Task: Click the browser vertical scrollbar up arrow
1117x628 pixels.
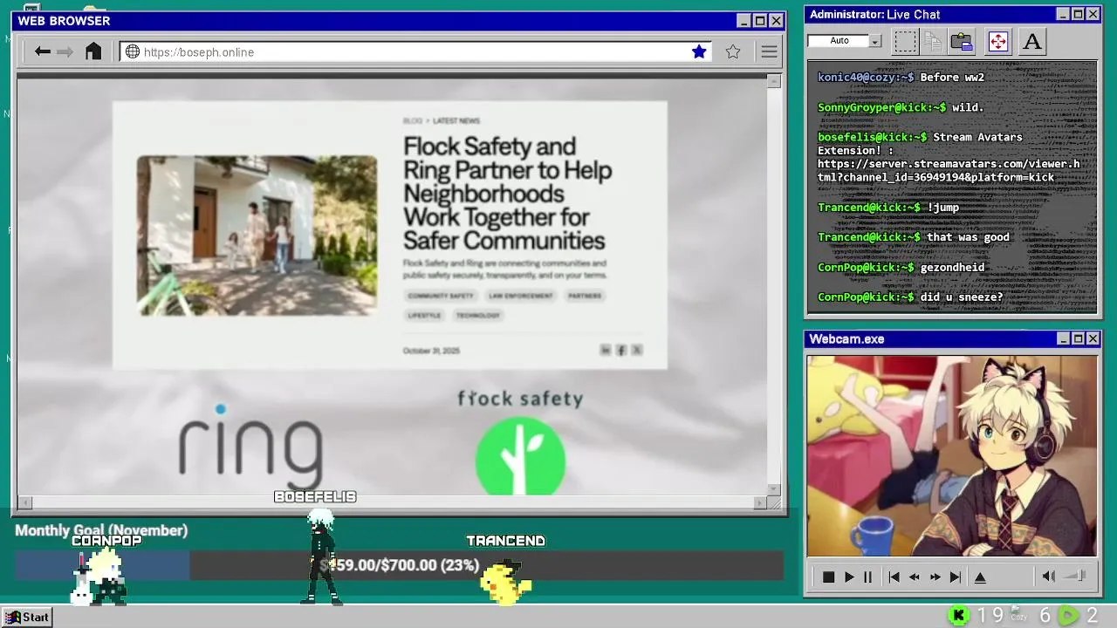Action: (774, 81)
